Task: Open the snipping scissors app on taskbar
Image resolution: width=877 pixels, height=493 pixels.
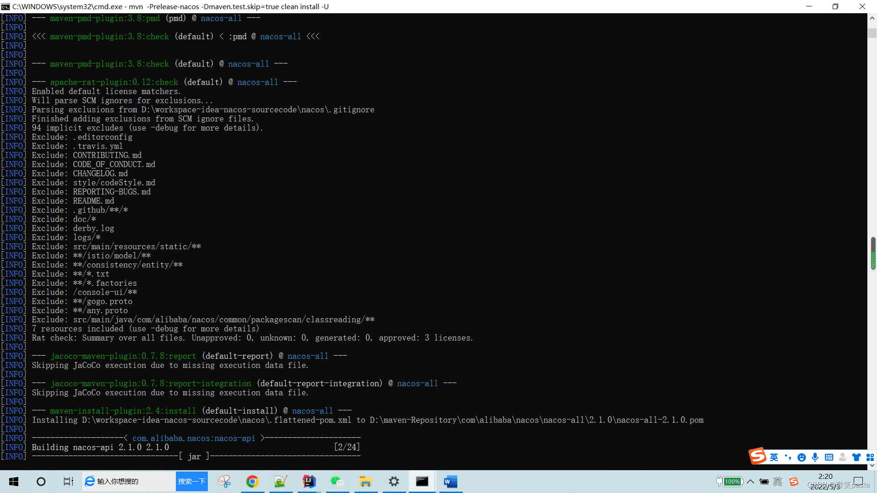Action: point(224,482)
